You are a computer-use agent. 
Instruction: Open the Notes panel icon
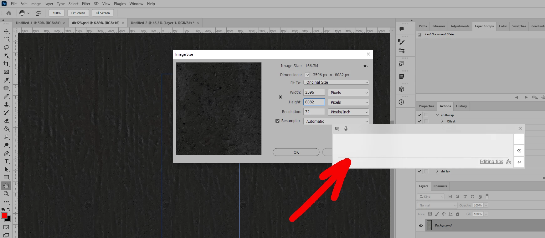[x=402, y=77]
